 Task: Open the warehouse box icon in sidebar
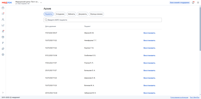point(3,37)
